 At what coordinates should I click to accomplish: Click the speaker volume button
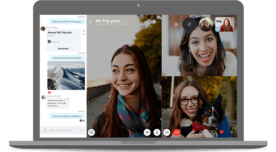click(147, 133)
